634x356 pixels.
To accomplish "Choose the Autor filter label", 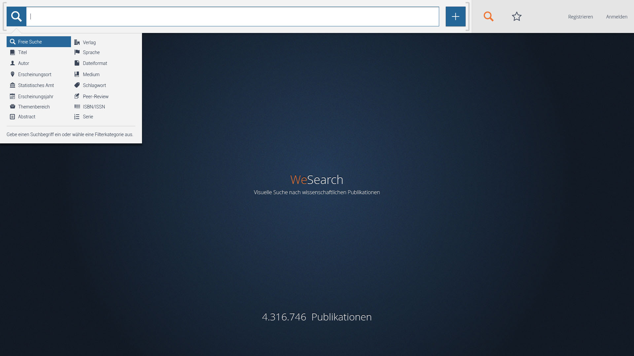I will [x=23, y=63].
